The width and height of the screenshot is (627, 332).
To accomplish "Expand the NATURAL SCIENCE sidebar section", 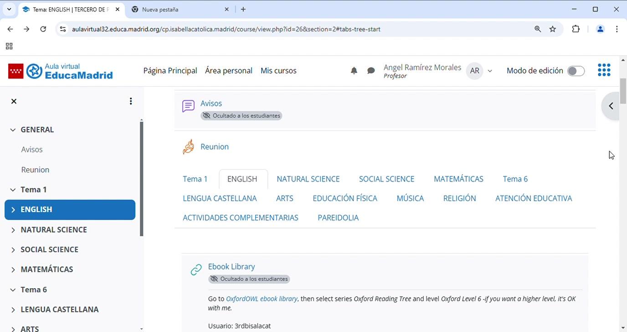I will click(x=13, y=230).
